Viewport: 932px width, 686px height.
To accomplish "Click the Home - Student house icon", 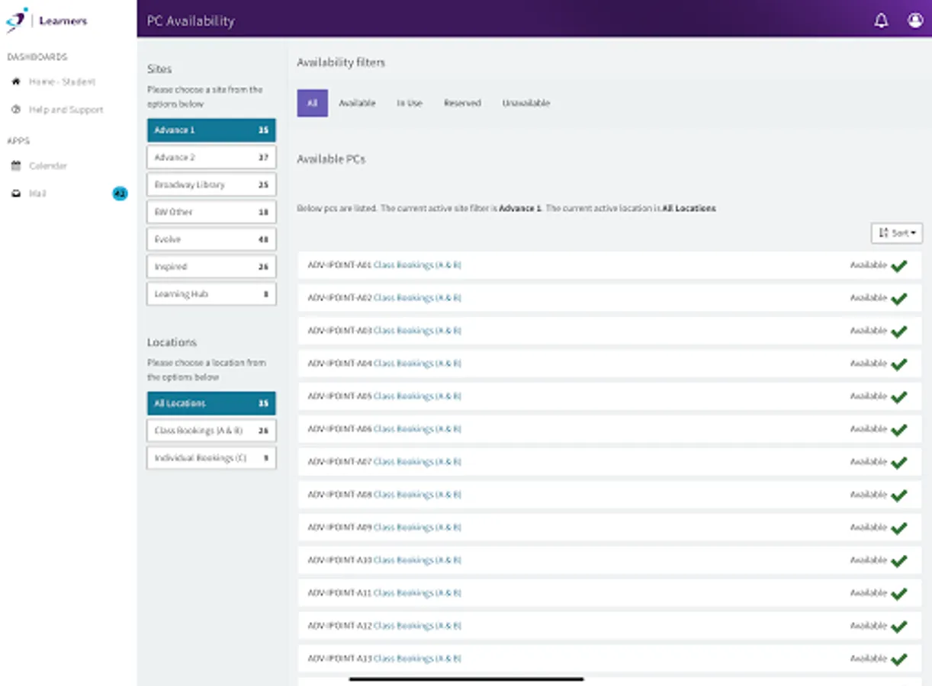I will [15, 82].
